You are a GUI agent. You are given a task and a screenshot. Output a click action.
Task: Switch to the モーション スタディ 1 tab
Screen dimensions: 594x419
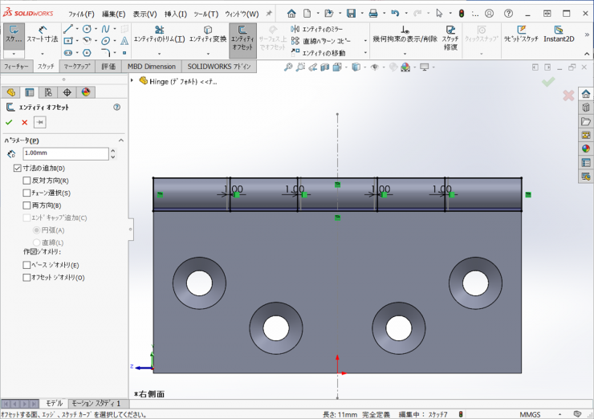[96, 403]
